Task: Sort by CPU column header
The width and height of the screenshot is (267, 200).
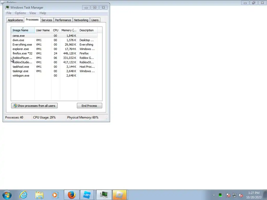Action: tap(56, 30)
